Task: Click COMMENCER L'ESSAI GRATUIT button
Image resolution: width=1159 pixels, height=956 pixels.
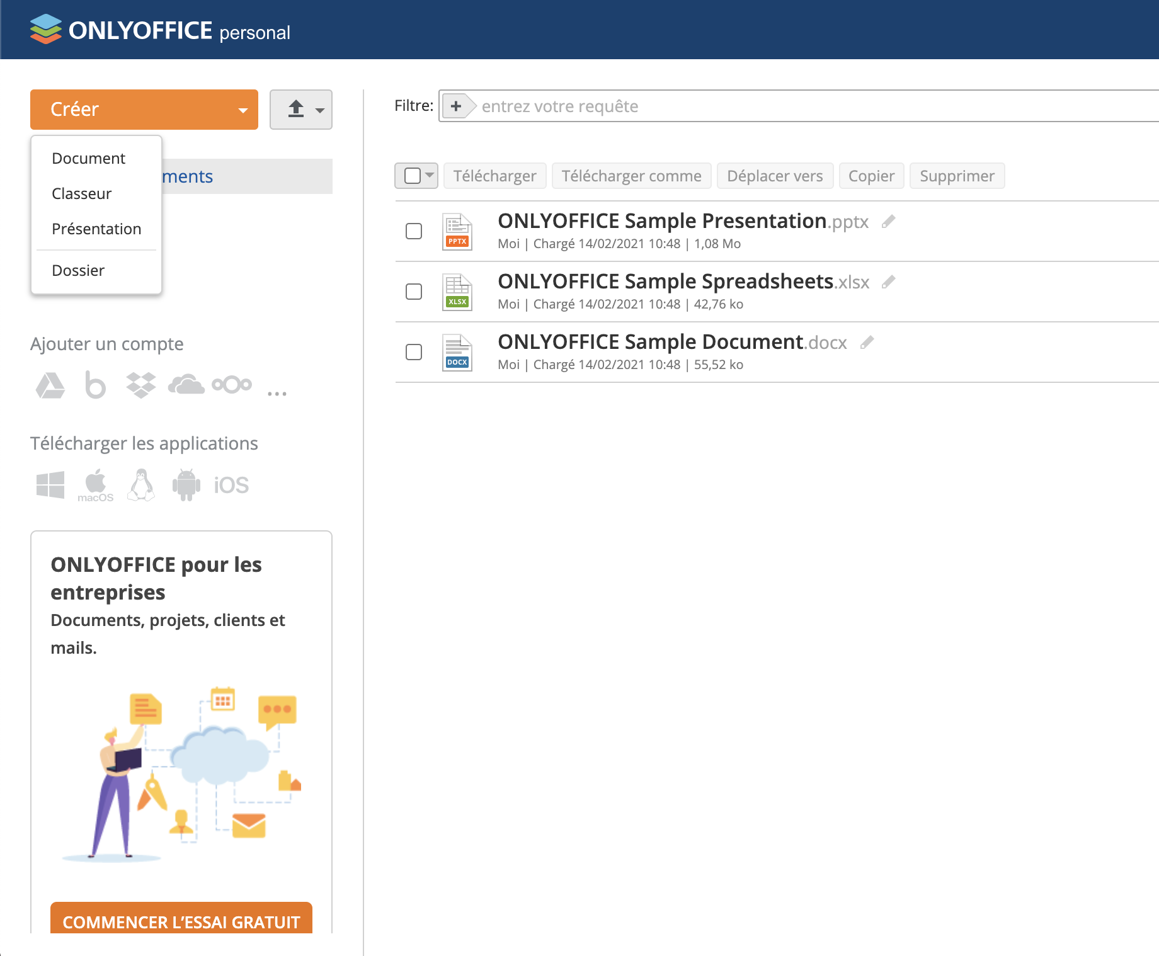Action: (x=181, y=921)
